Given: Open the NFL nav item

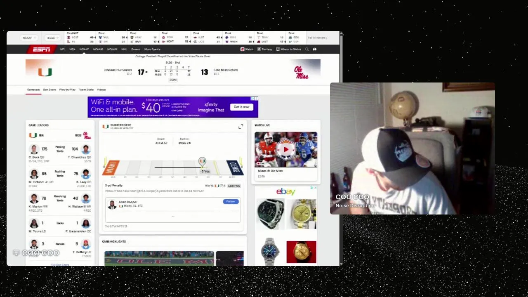Looking at the screenshot, I should tap(63, 49).
